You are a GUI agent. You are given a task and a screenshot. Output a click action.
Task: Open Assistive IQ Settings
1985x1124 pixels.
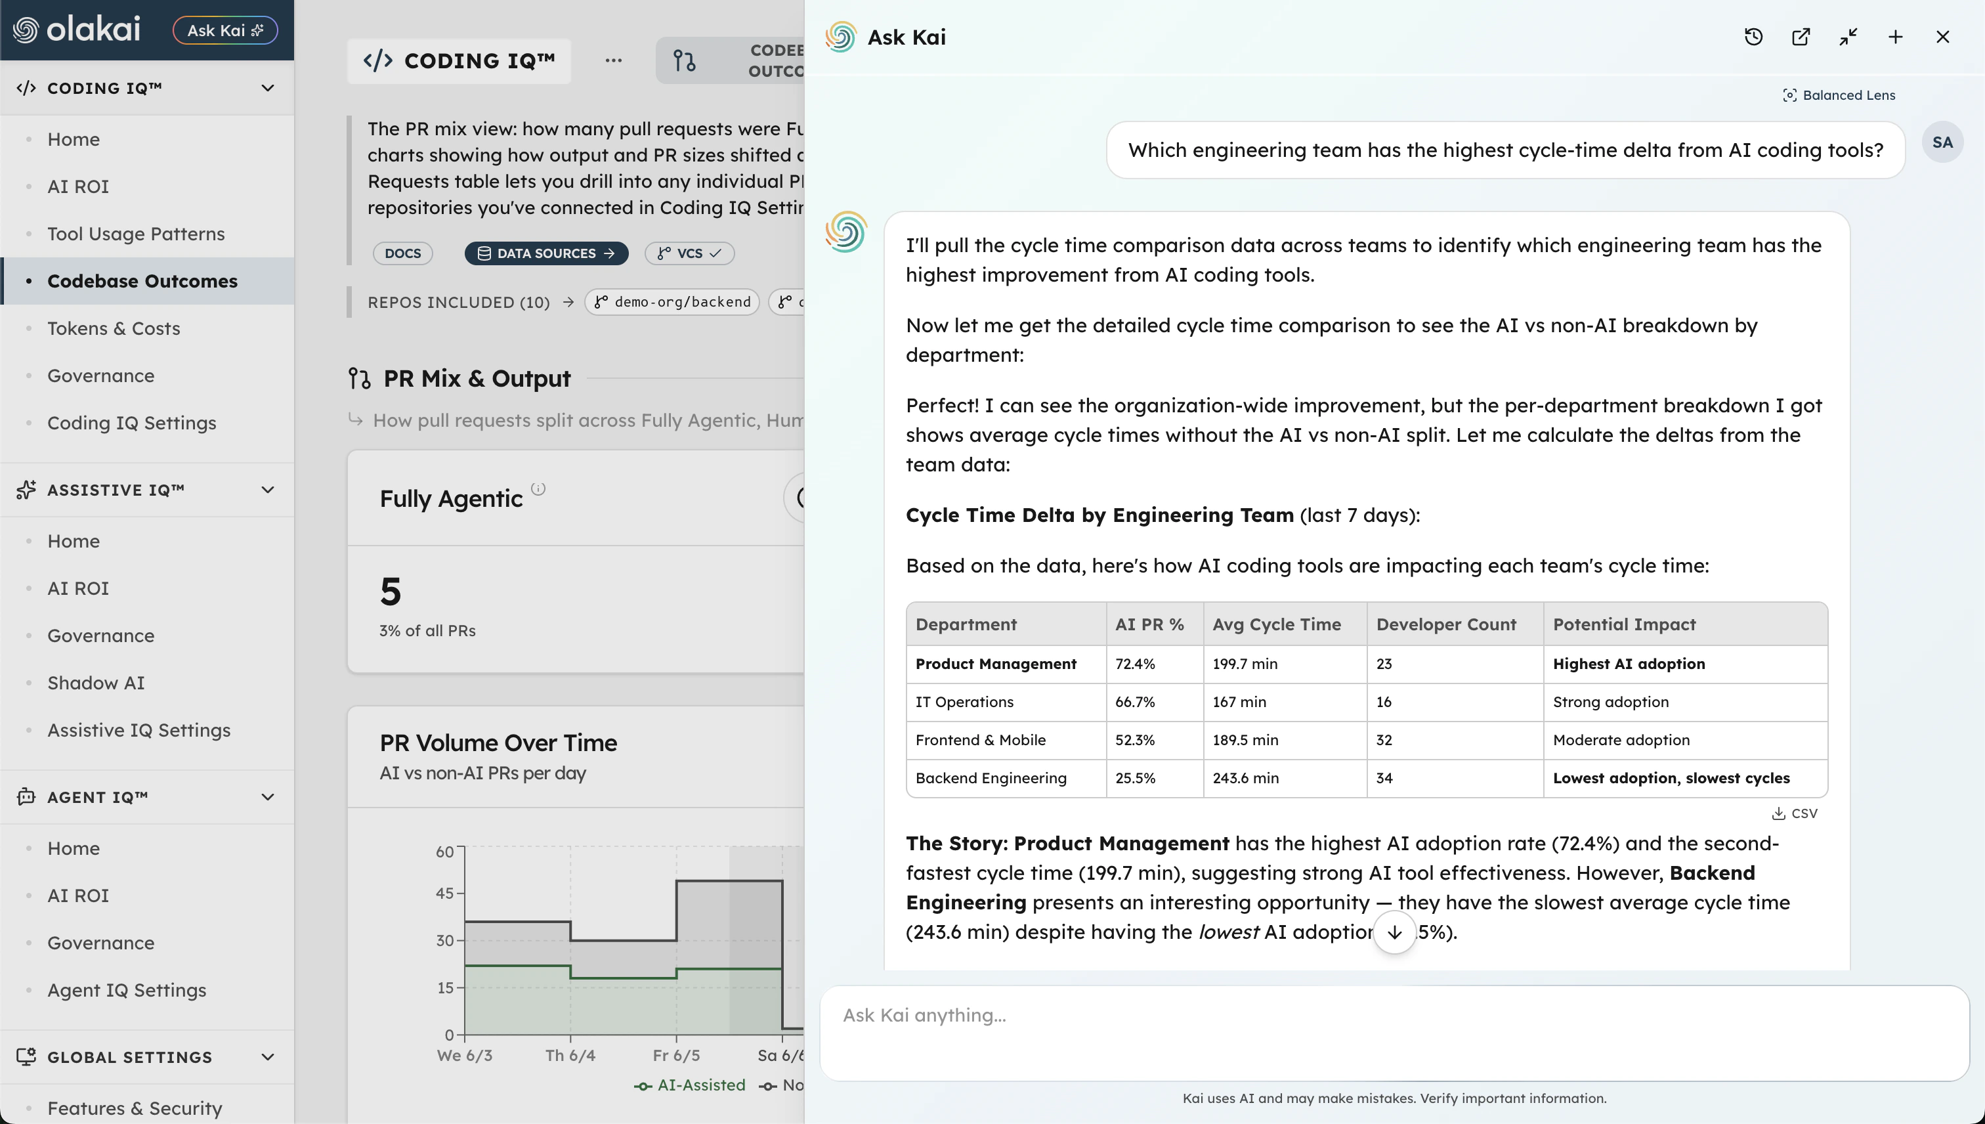139,730
